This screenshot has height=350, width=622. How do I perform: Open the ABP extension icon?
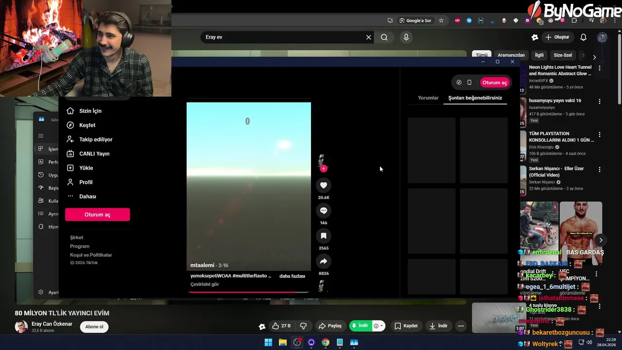point(457,20)
